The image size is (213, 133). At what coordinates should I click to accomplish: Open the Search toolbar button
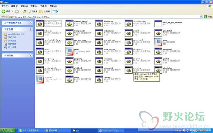click(x=33, y=12)
